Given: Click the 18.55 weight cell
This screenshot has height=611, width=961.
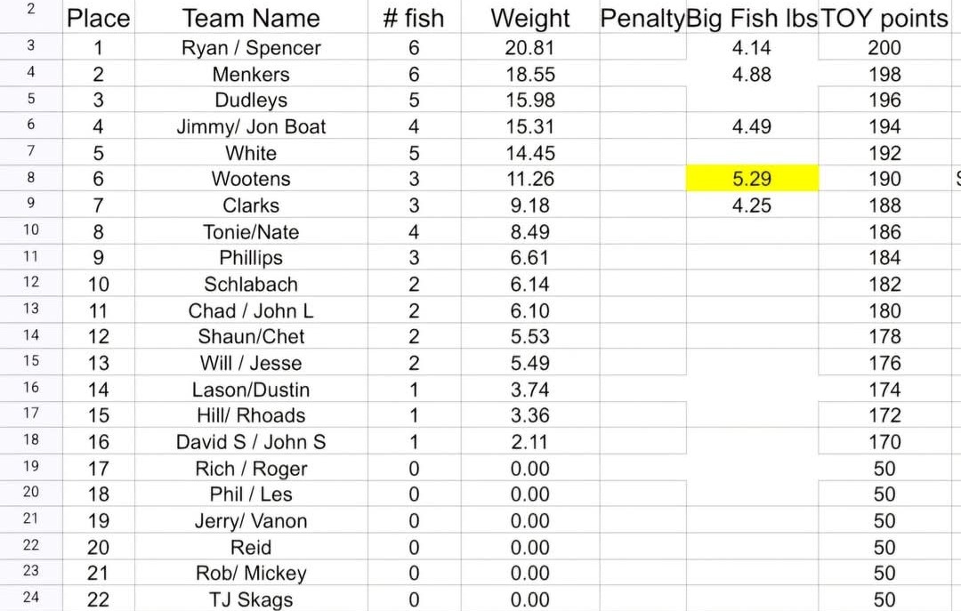Looking at the screenshot, I should [x=530, y=75].
